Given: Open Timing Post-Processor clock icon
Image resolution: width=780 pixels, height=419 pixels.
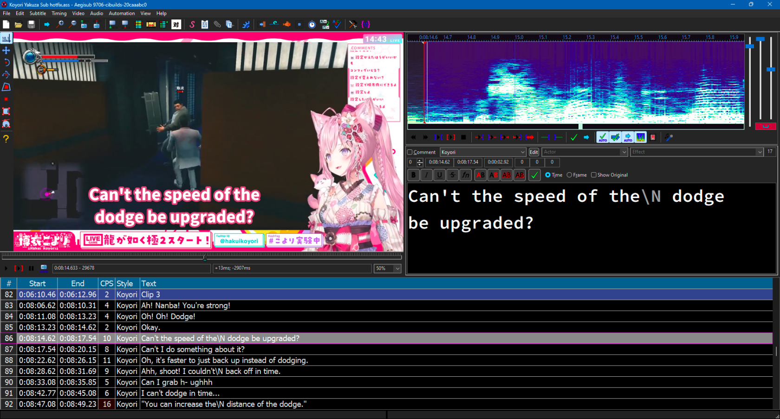Looking at the screenshot, I should point(312,25).
